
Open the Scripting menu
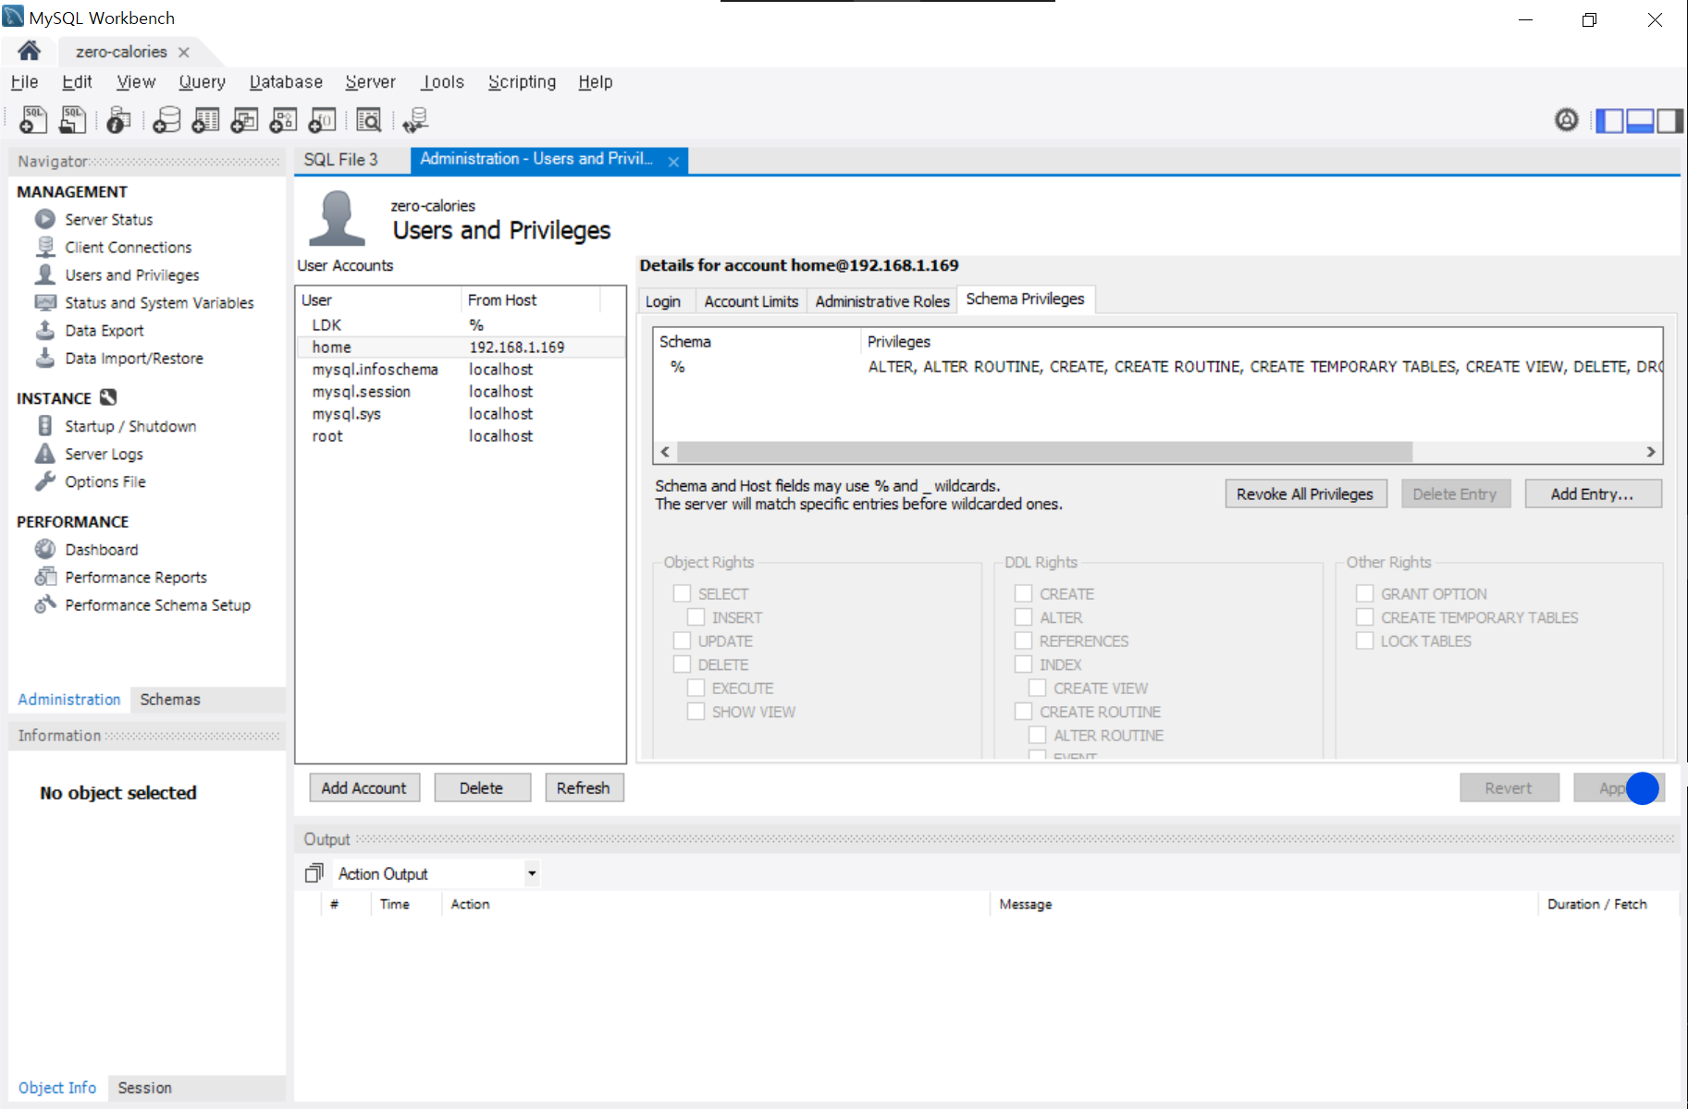point(522,81)
